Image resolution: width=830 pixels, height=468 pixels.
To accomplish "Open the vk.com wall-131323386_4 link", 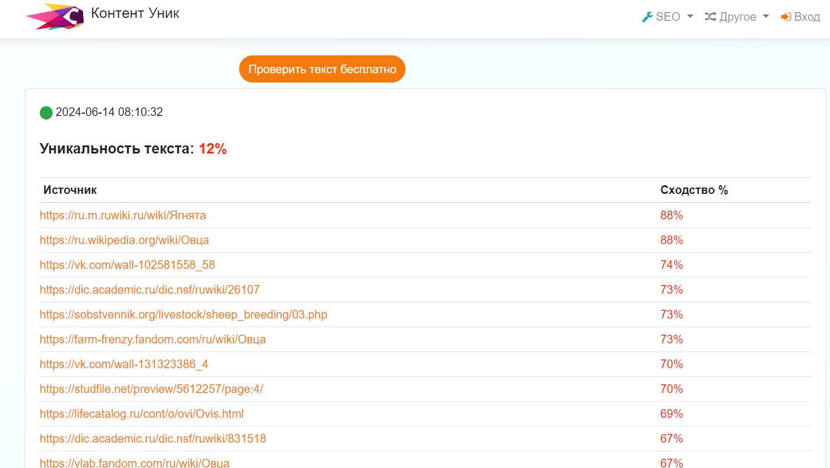I will coord(124,364).
